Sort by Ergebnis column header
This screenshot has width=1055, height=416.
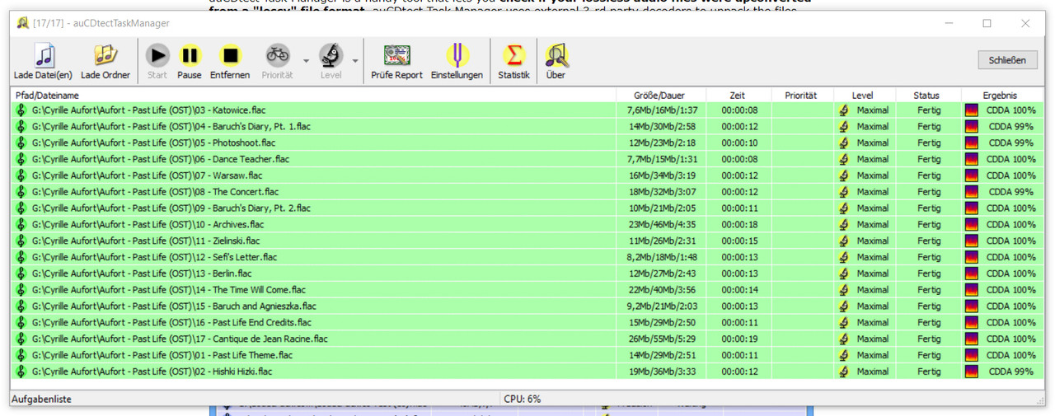click(1001, 96)
